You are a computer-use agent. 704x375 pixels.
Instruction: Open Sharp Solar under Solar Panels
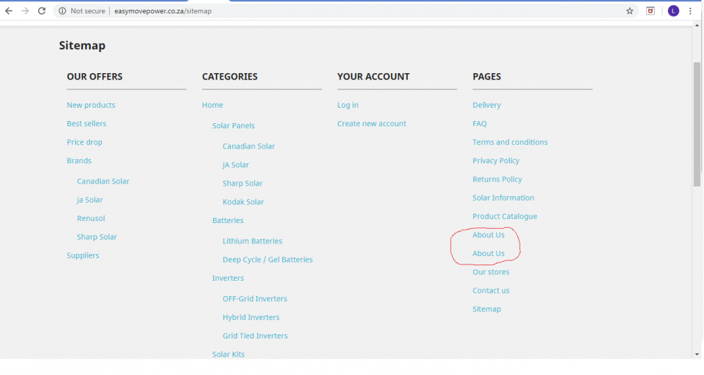pyautogui.click(x=242, y=184)
